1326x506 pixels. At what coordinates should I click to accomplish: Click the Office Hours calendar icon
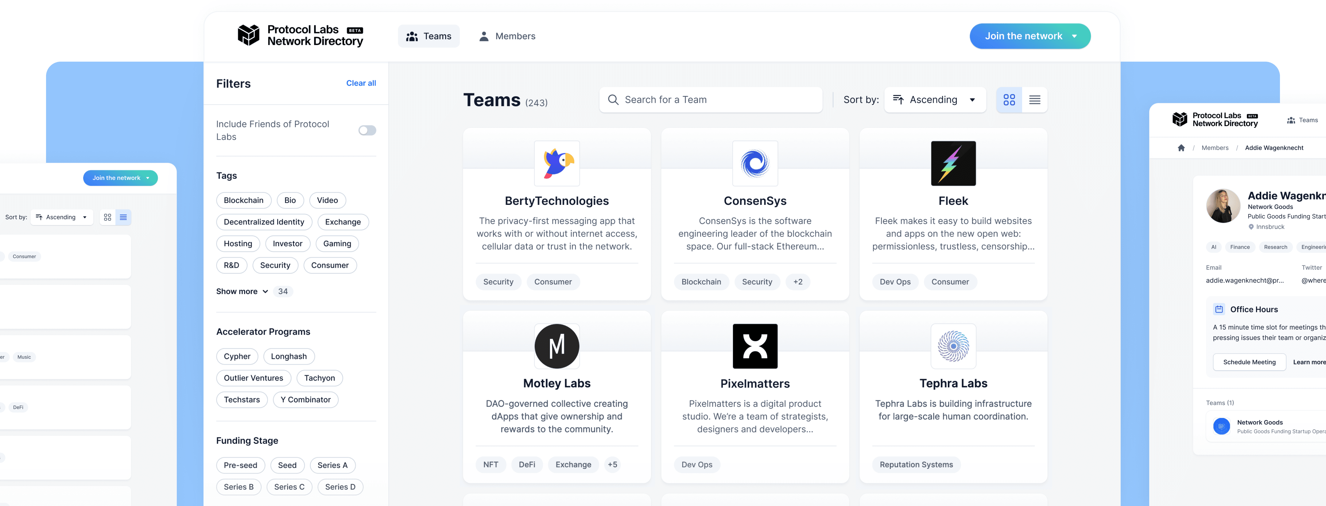(x=1219, y=309)
